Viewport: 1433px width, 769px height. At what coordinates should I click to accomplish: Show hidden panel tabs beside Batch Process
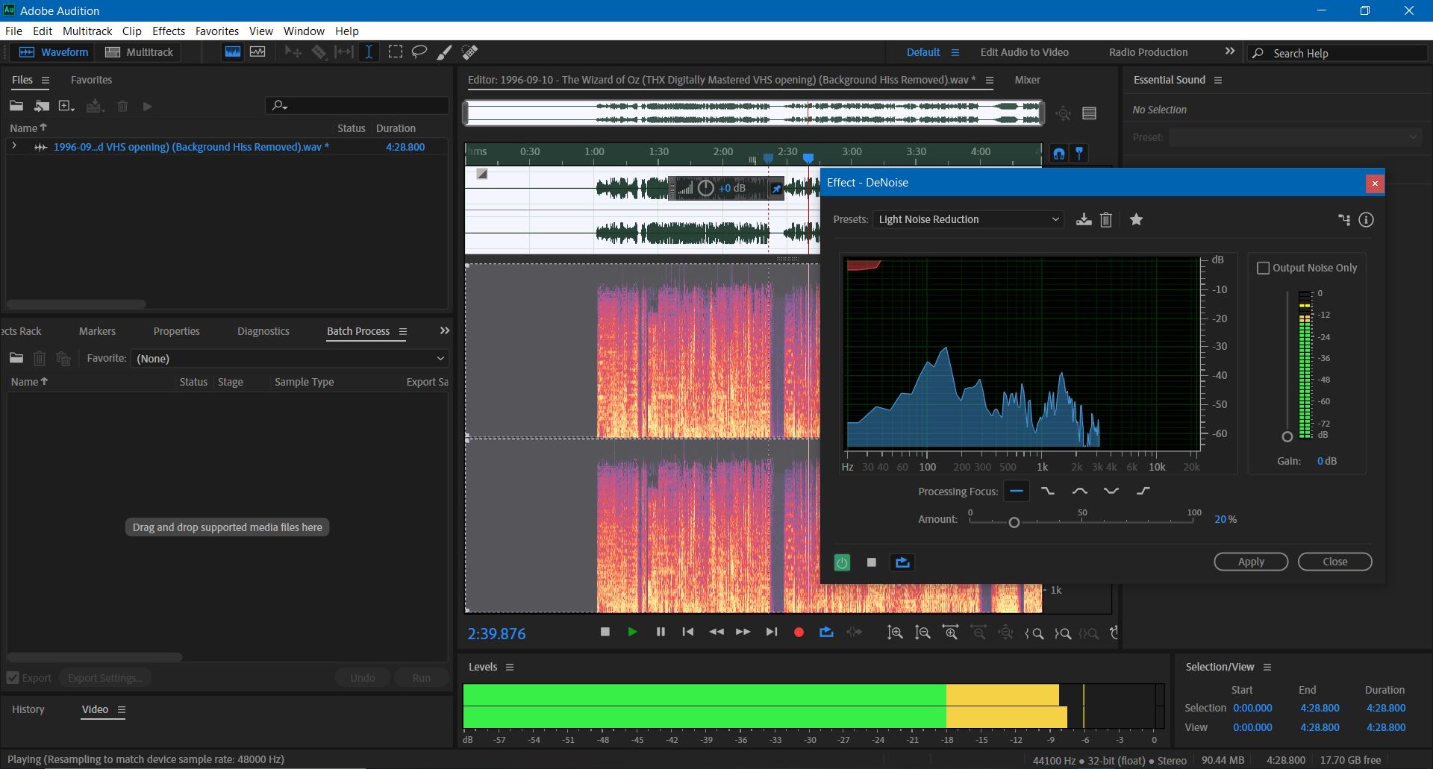pyautogui.click(x=445, y=330)
